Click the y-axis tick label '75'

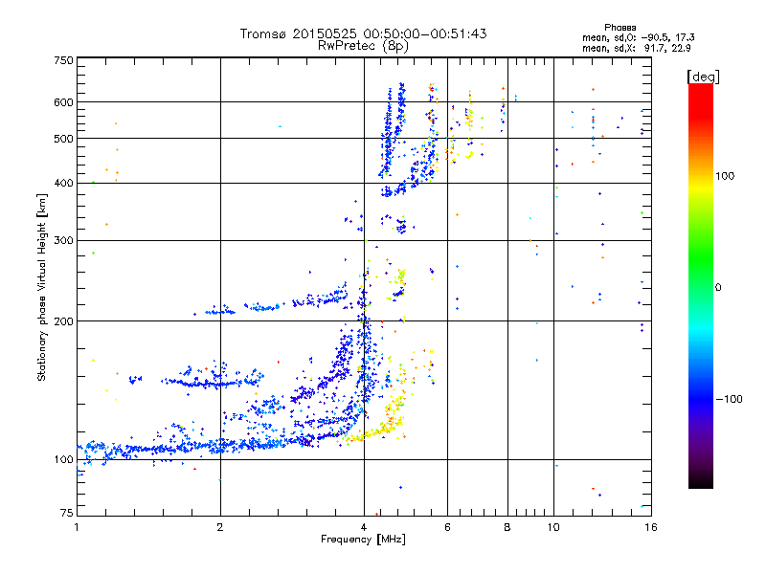(67, 513)
